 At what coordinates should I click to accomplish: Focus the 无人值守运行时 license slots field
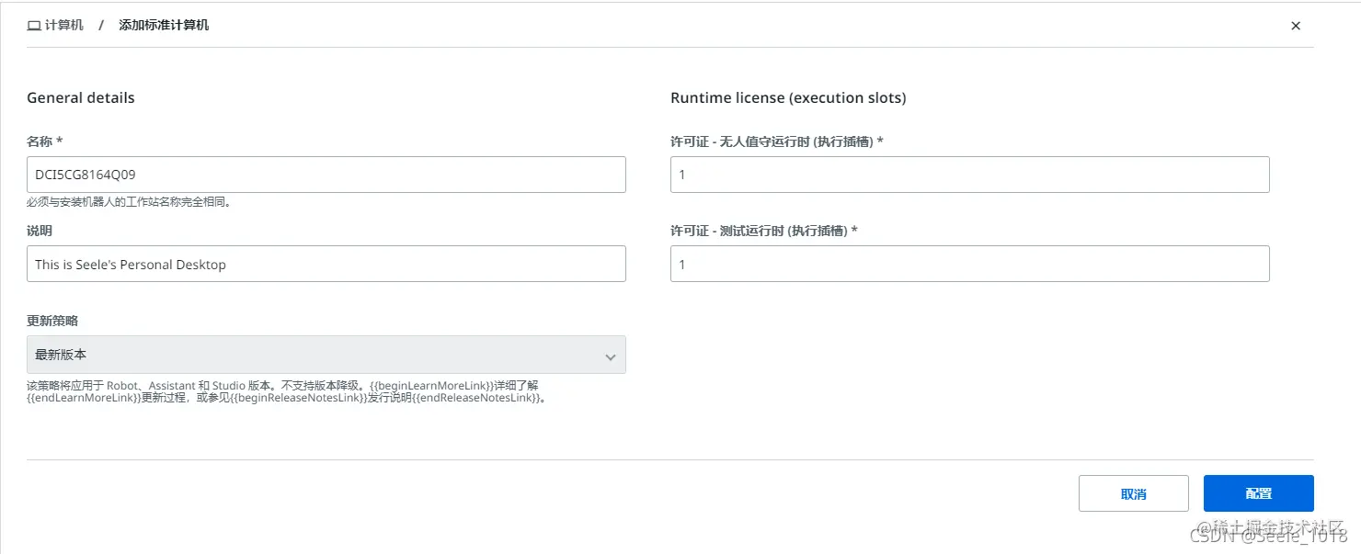pyautogui.click(x=970, y=175)
